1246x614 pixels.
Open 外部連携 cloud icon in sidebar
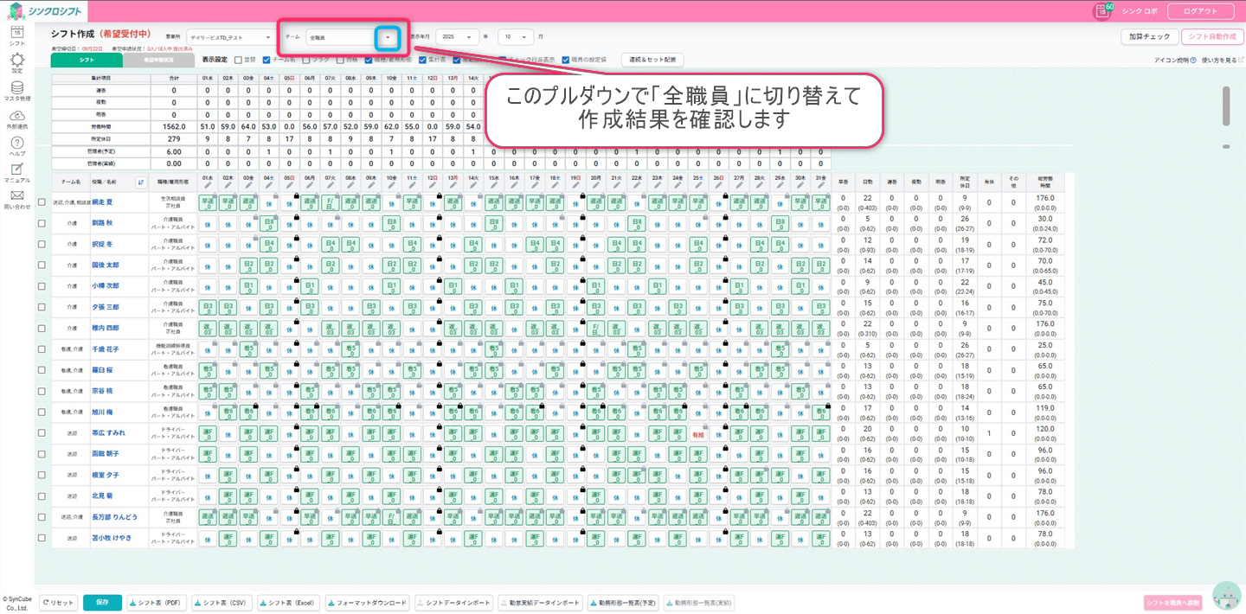coord(16,116)
